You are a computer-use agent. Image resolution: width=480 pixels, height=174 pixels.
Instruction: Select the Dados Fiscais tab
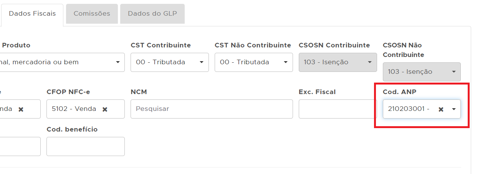pyautogui.click(x=32, y=14)
